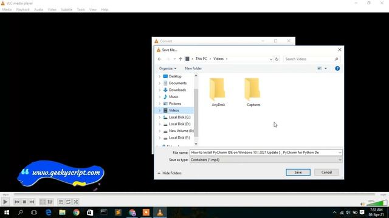Open the Audio menu
The height and width of the screenshot is (218, 389).
[x=38, y=10]
